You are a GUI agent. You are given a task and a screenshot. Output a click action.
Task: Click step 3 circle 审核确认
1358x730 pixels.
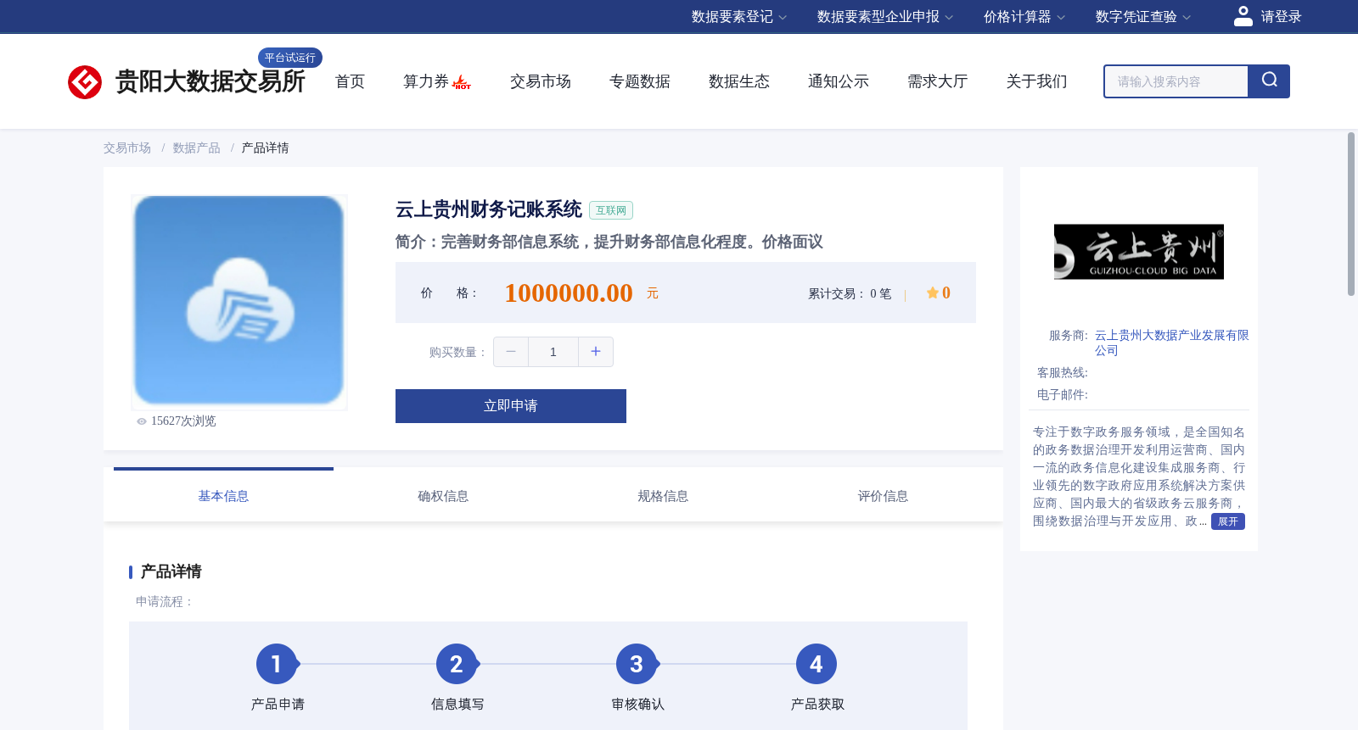point(637,664)
